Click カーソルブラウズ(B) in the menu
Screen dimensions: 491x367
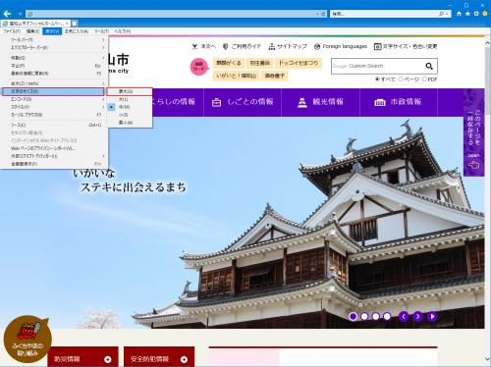(x=53, y=115)
